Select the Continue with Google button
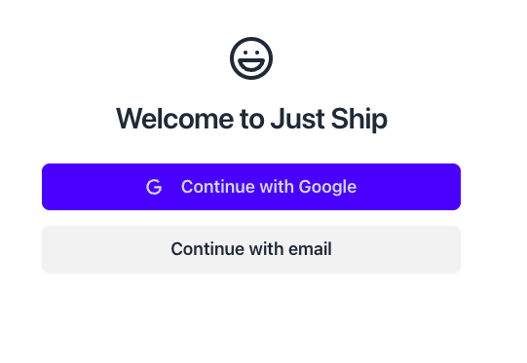 (251, 187)
